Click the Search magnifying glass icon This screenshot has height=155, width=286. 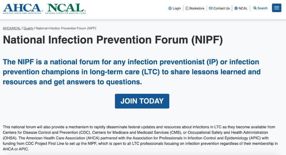coord(255,8)
